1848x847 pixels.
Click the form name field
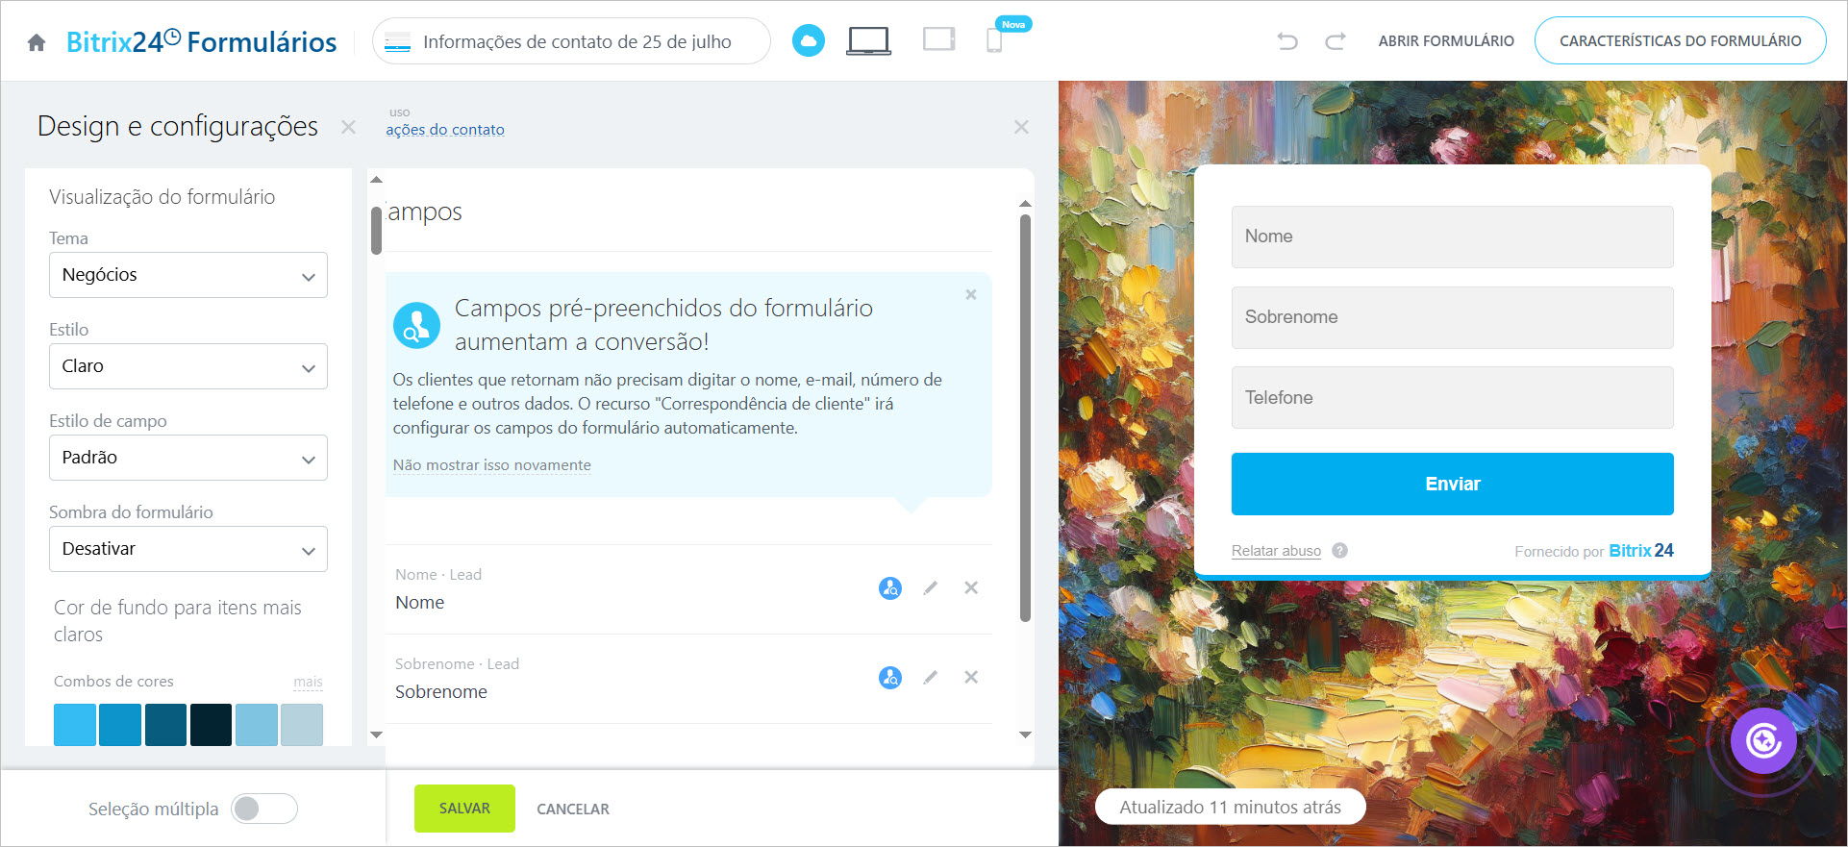pos(571,41)
